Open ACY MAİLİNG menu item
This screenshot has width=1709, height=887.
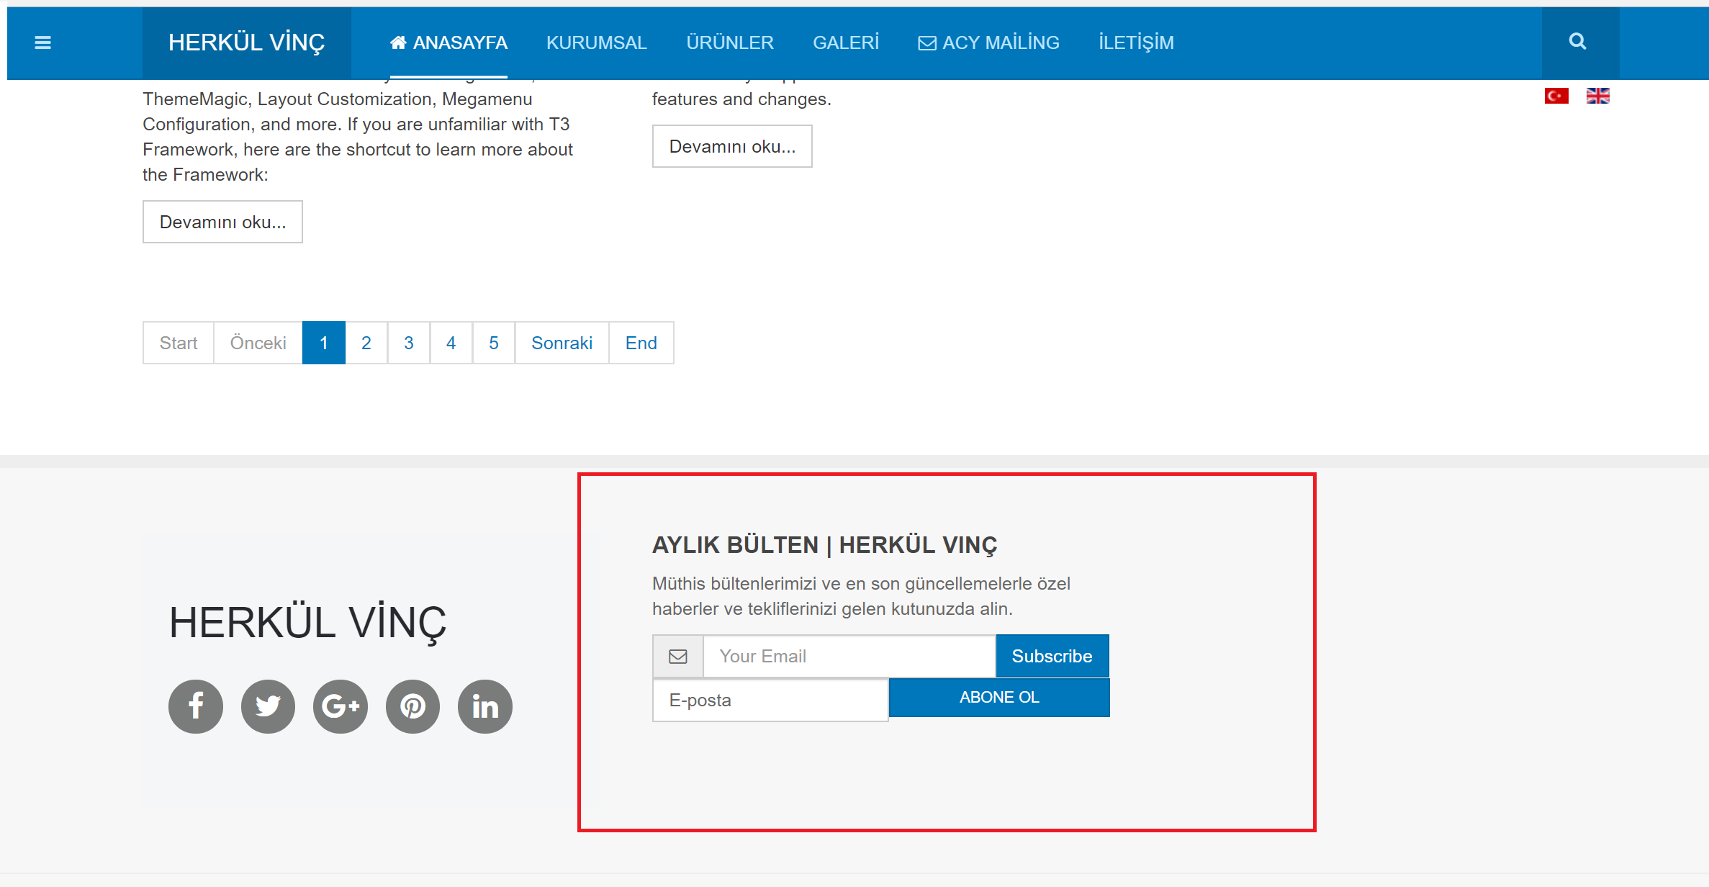(988, 42)
